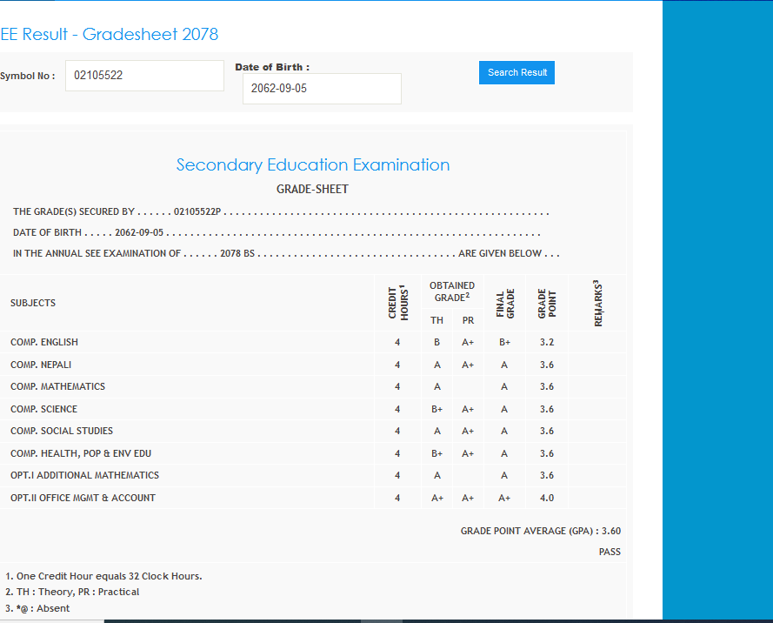Click the CREDIT HOURS column header
773x623 pixels.
pyautogui.click(x=397, y=303)
